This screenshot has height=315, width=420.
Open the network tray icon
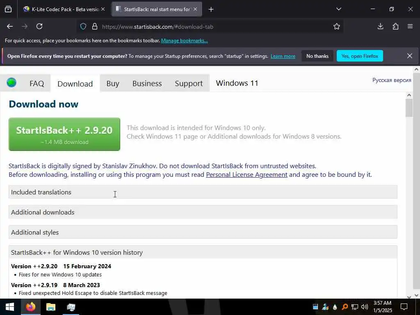[x=355, y=307]
